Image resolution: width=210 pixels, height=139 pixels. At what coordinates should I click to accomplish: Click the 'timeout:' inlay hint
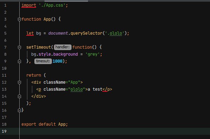[x=43, y=61]
